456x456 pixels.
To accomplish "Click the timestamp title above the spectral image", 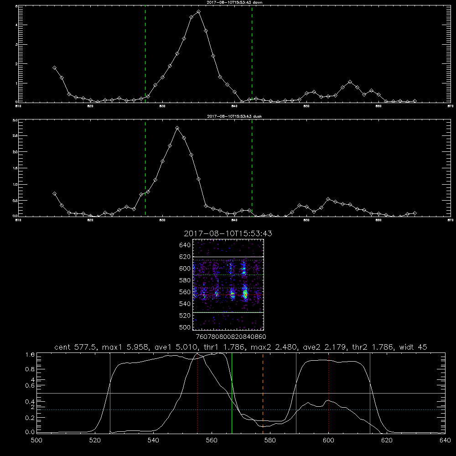I will (228, 233).
